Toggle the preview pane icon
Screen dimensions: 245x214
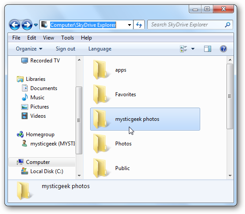208,49
